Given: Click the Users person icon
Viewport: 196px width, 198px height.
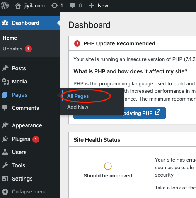Looking at the screenshot, I should click(5, 152).
